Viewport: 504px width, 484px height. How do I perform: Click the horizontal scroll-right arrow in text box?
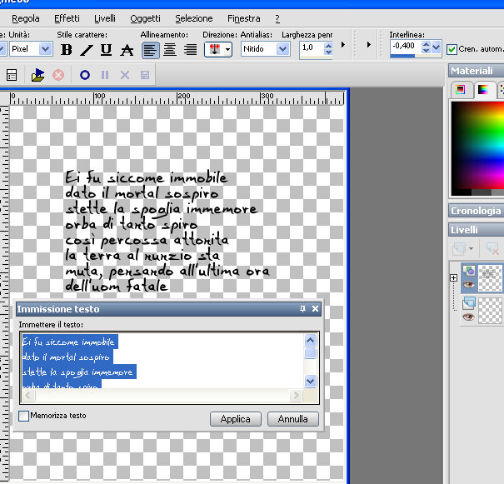click(296, 395)
